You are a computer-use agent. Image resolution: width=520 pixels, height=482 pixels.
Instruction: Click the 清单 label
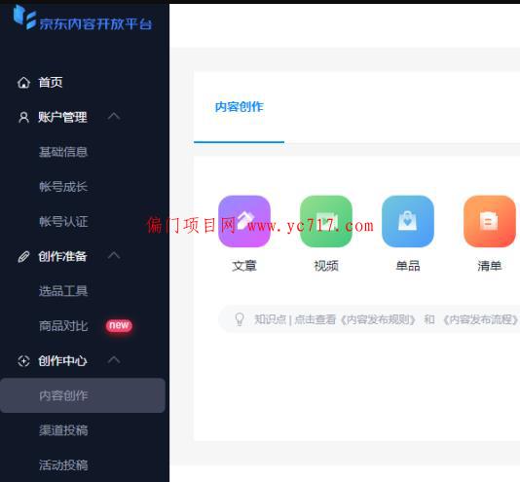490,266
